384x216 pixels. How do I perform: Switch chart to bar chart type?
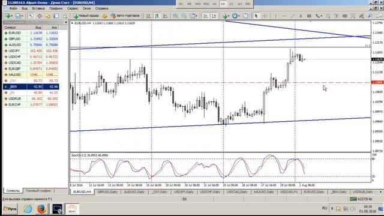point(148,16)
